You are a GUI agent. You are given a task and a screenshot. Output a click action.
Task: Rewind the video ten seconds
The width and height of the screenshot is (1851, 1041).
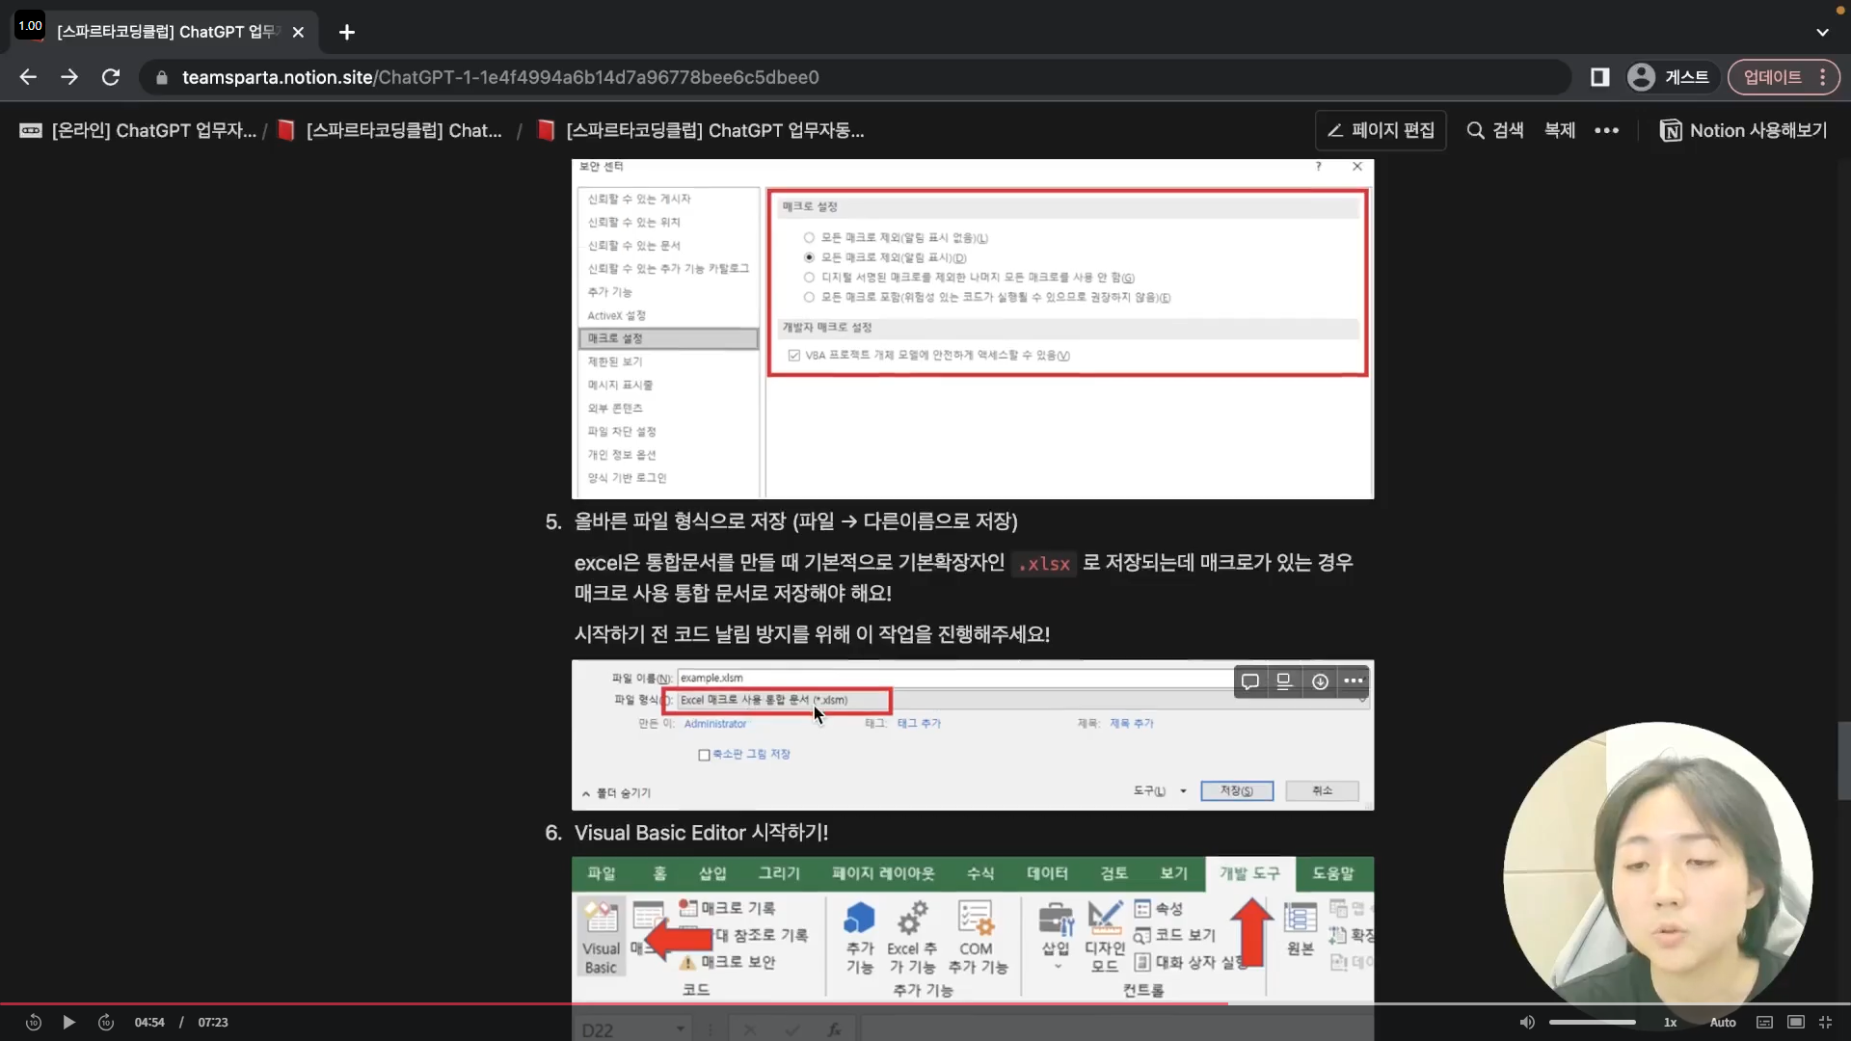pyautogui.click(x=34, y=1023)
